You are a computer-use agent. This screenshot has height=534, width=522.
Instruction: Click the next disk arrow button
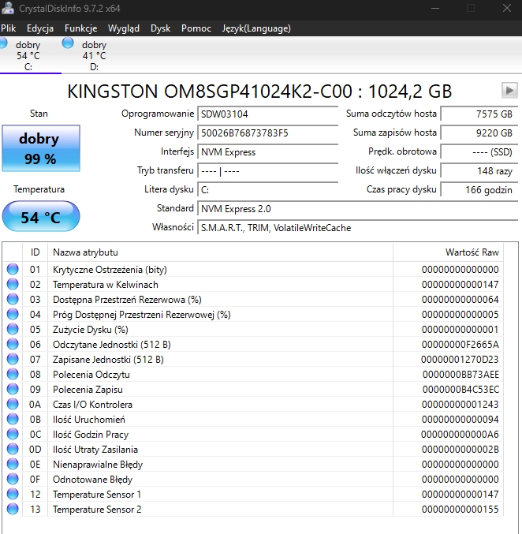[x=509, y=90]
